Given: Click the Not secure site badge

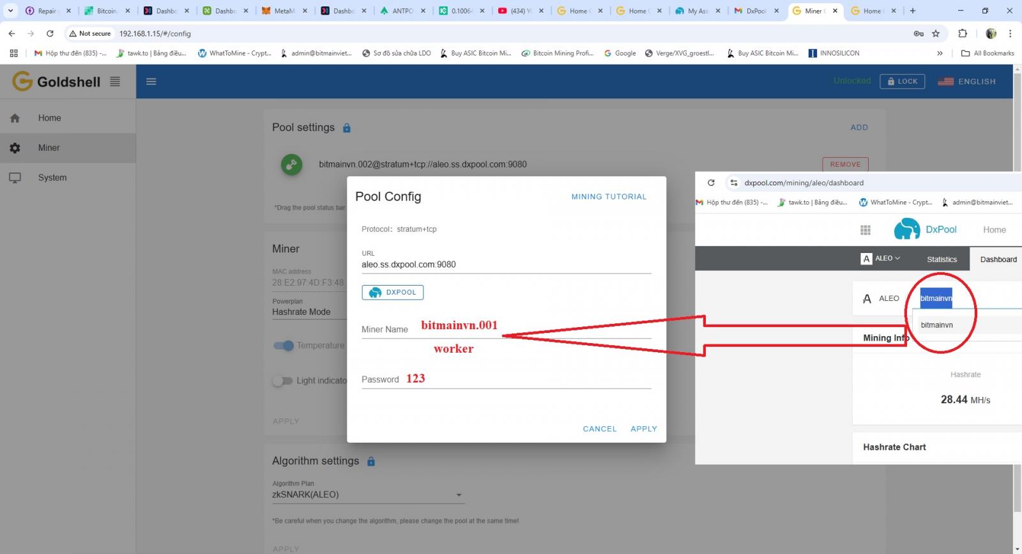Looking at the screenshot, I should tap(90, 33).
